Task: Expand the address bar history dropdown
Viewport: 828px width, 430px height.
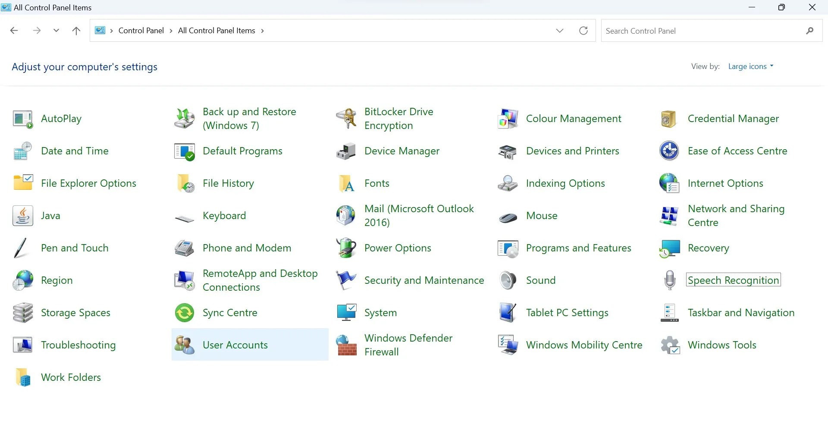Action: pyautogui.click(x=559, y=30)
